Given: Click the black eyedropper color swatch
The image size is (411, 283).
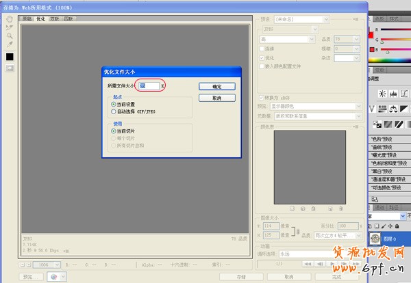Looking at the screenshot, I should click(10, 57).
